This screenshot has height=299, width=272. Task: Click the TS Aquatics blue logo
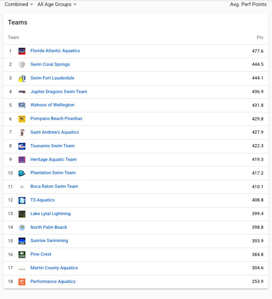click(x=22, y=200)
